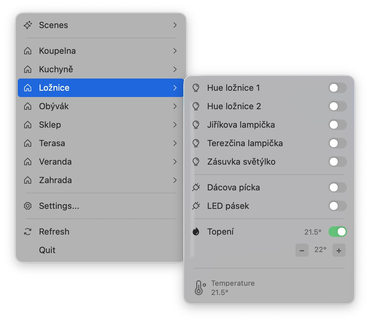Click the thermometer Temperature icon
Screen dimensions: 370x322
tap(199, 287)
